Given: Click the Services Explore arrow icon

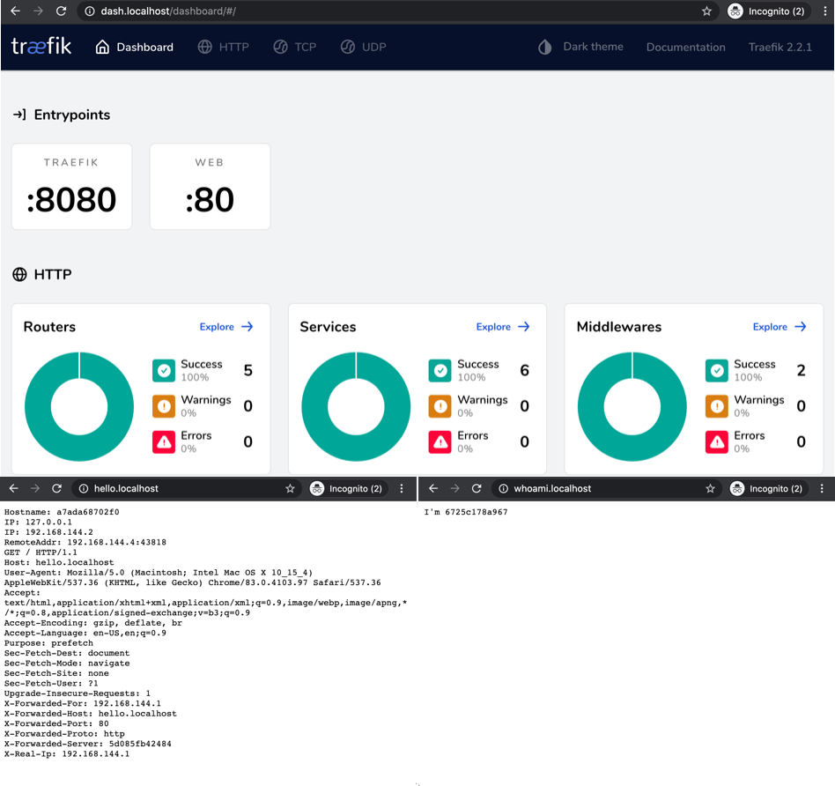Looking at the screenshot, I should [524, 327].
